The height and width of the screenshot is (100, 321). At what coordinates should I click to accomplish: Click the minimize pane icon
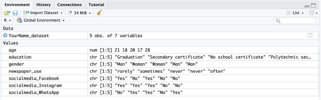click(x=307, y=6)
